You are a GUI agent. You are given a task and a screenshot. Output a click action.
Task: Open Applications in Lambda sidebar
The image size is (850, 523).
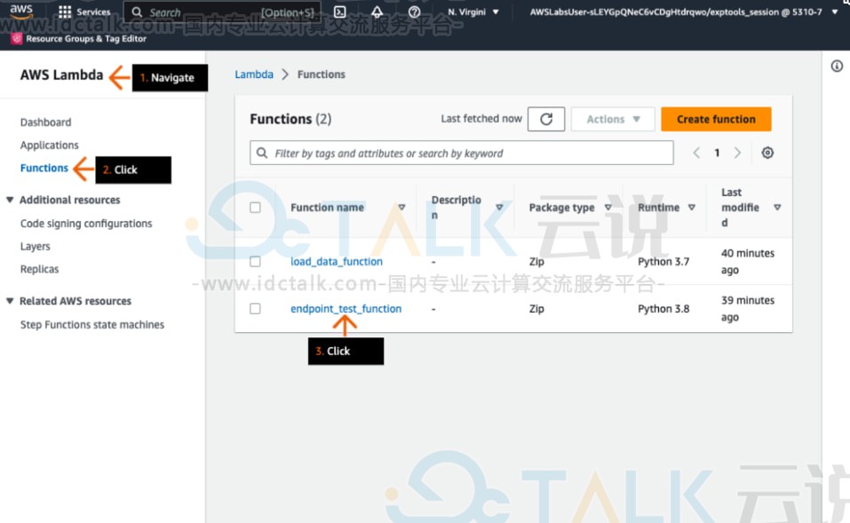[x=50, y=146]
